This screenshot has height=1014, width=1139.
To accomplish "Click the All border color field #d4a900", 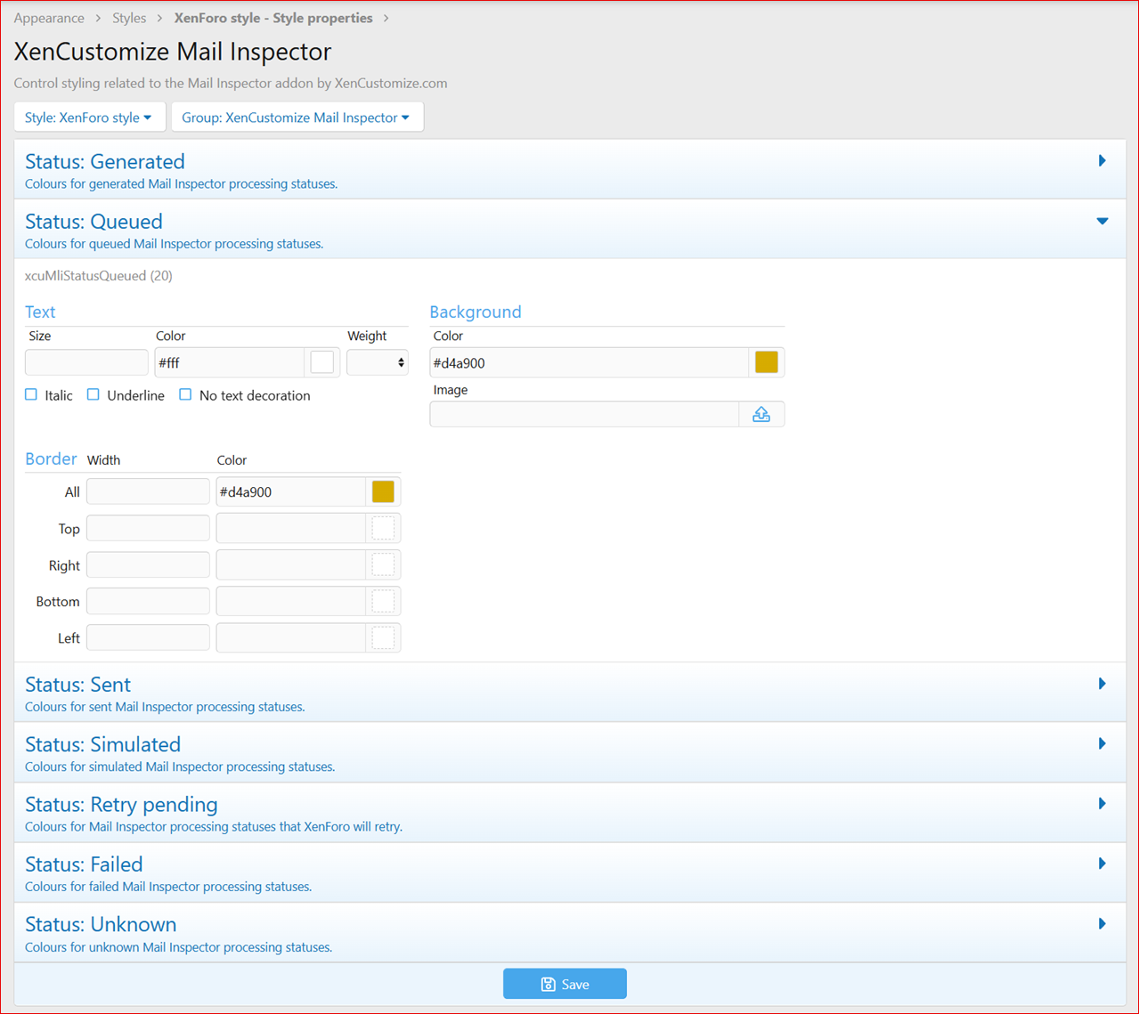I will pyautogui.click(x=291, y=491).
